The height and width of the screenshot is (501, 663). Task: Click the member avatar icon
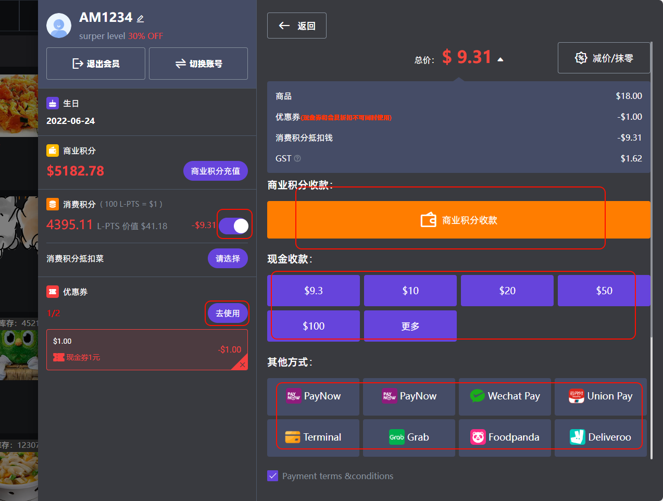point(59,26)
